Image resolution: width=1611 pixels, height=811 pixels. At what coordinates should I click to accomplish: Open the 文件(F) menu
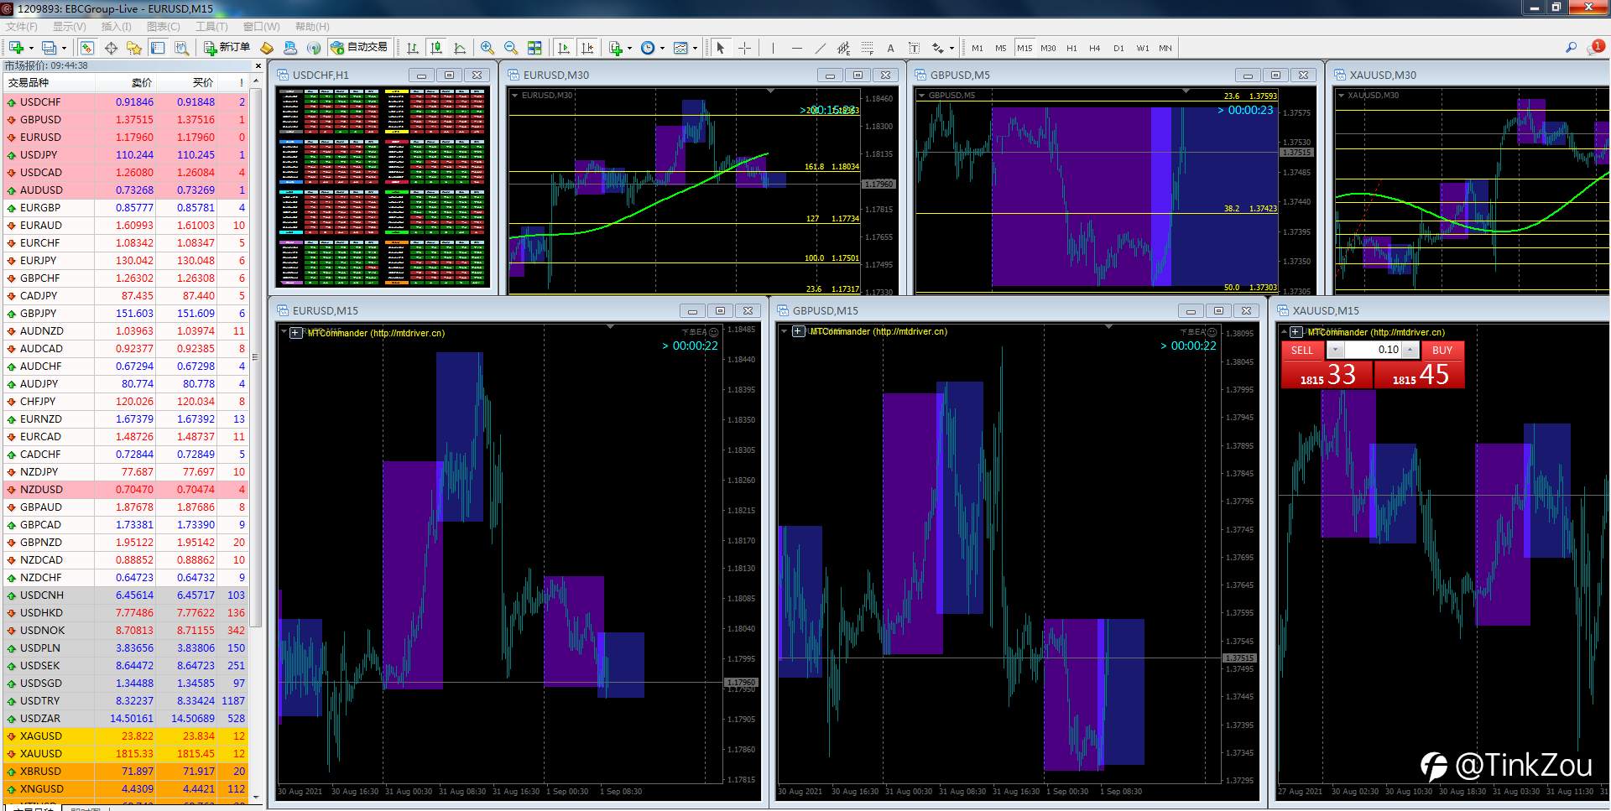point(22,27)
